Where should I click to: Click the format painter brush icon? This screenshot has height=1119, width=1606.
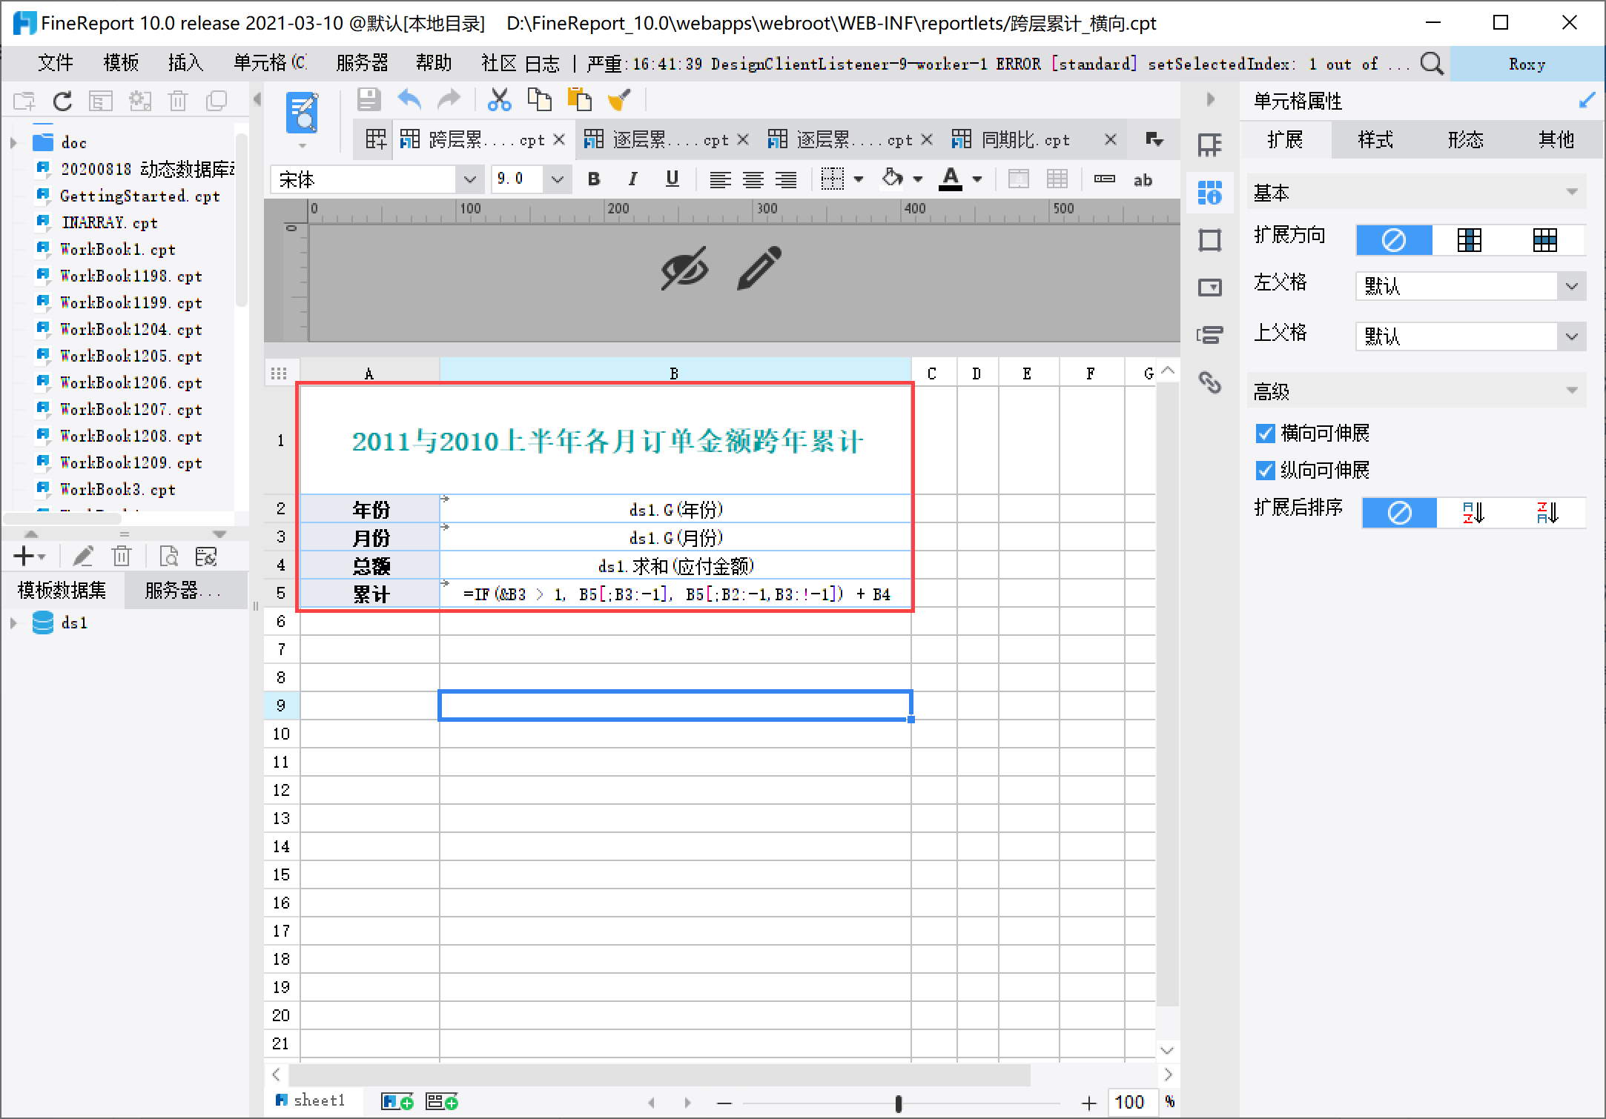tap(619, 100)
